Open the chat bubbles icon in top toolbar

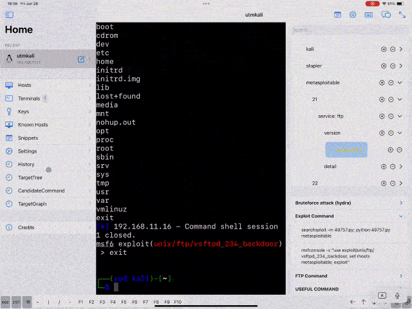(x=386, y=15)
